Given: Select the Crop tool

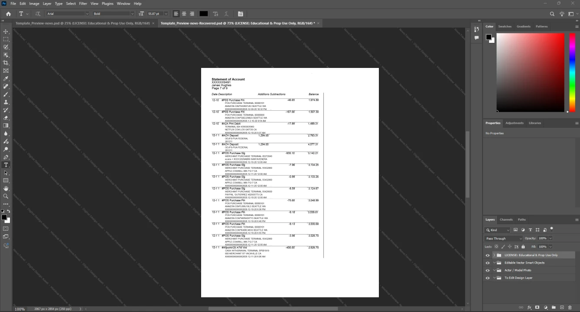Looking at the screenshot, I should [6, 63].
